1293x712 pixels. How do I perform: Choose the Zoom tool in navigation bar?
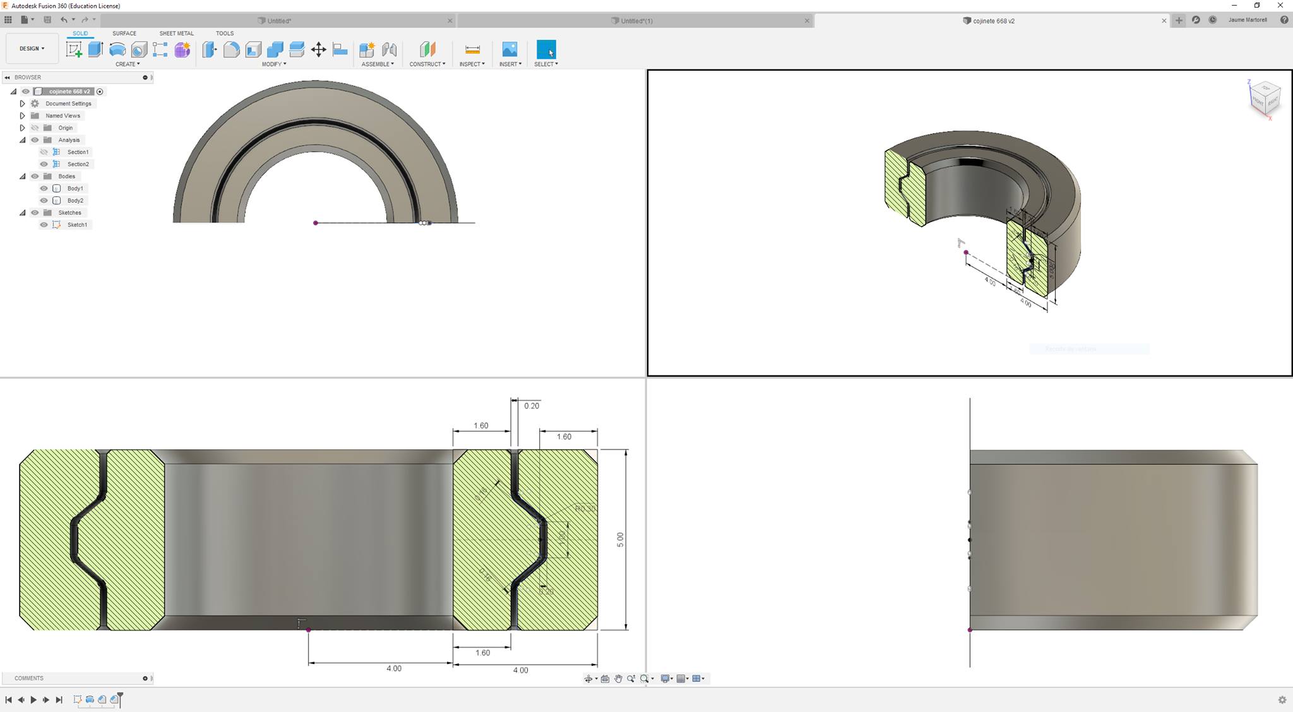(x=631, y=679)
